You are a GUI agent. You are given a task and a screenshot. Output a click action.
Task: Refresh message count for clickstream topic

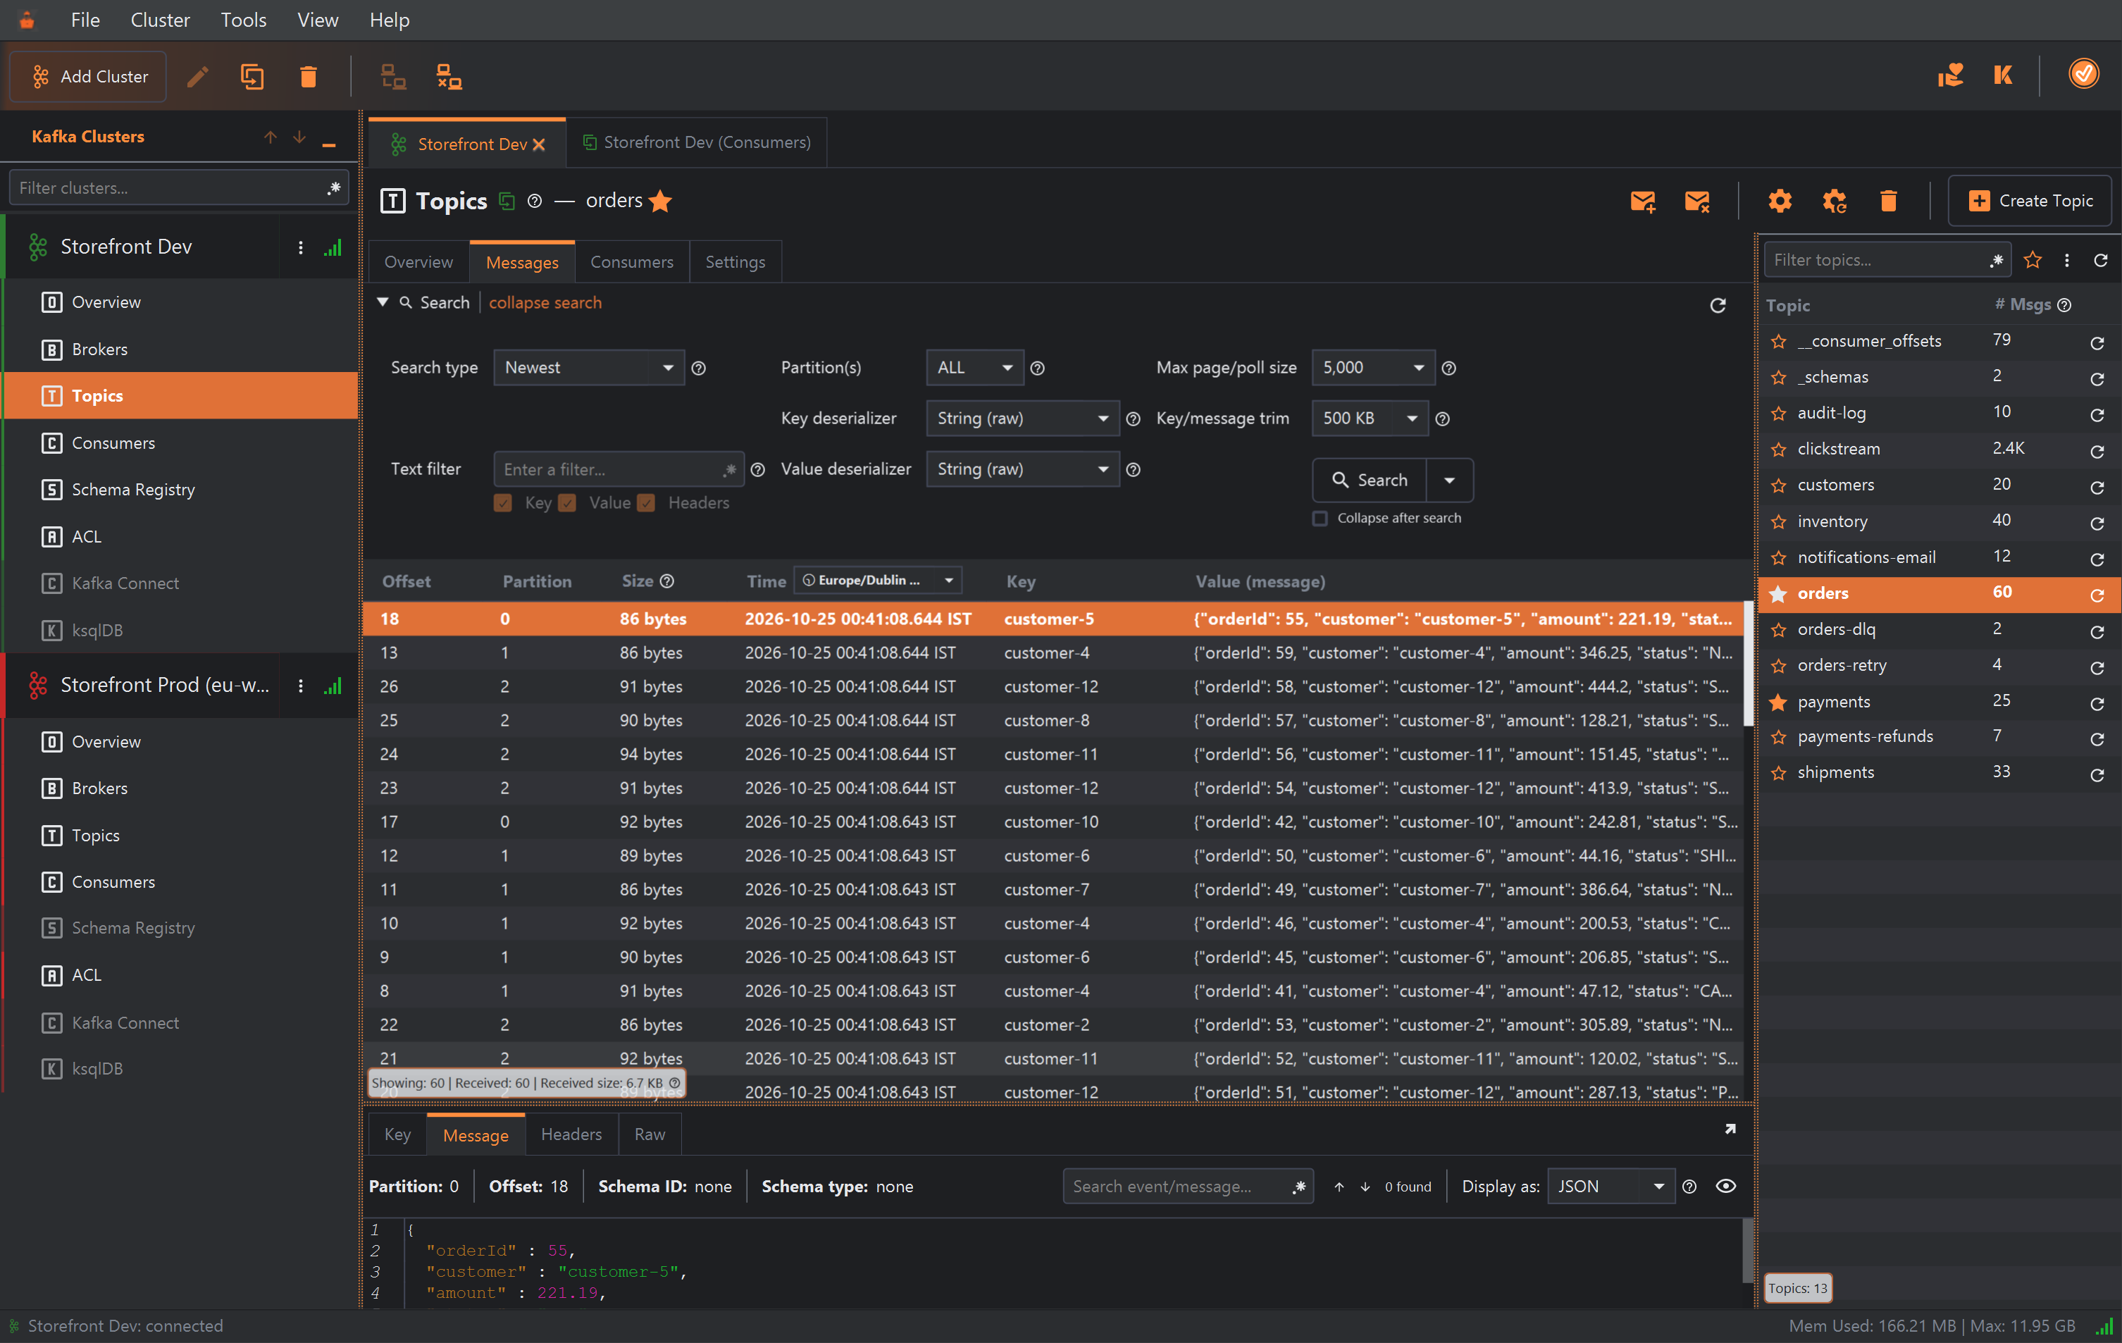2097,451
